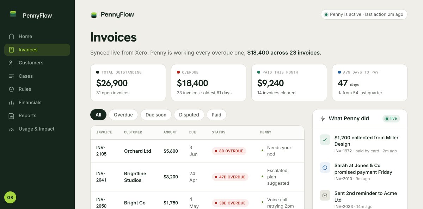Click the clock icon for Jones & Co promise
Image resolution: width=423 pixels, height=209 pixels.
coord(325,167)
